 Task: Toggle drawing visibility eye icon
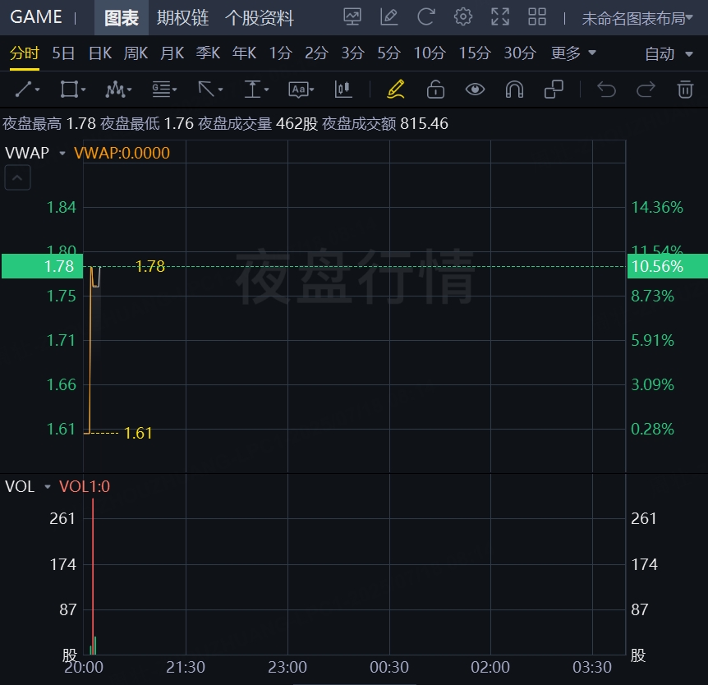(475, 89)
